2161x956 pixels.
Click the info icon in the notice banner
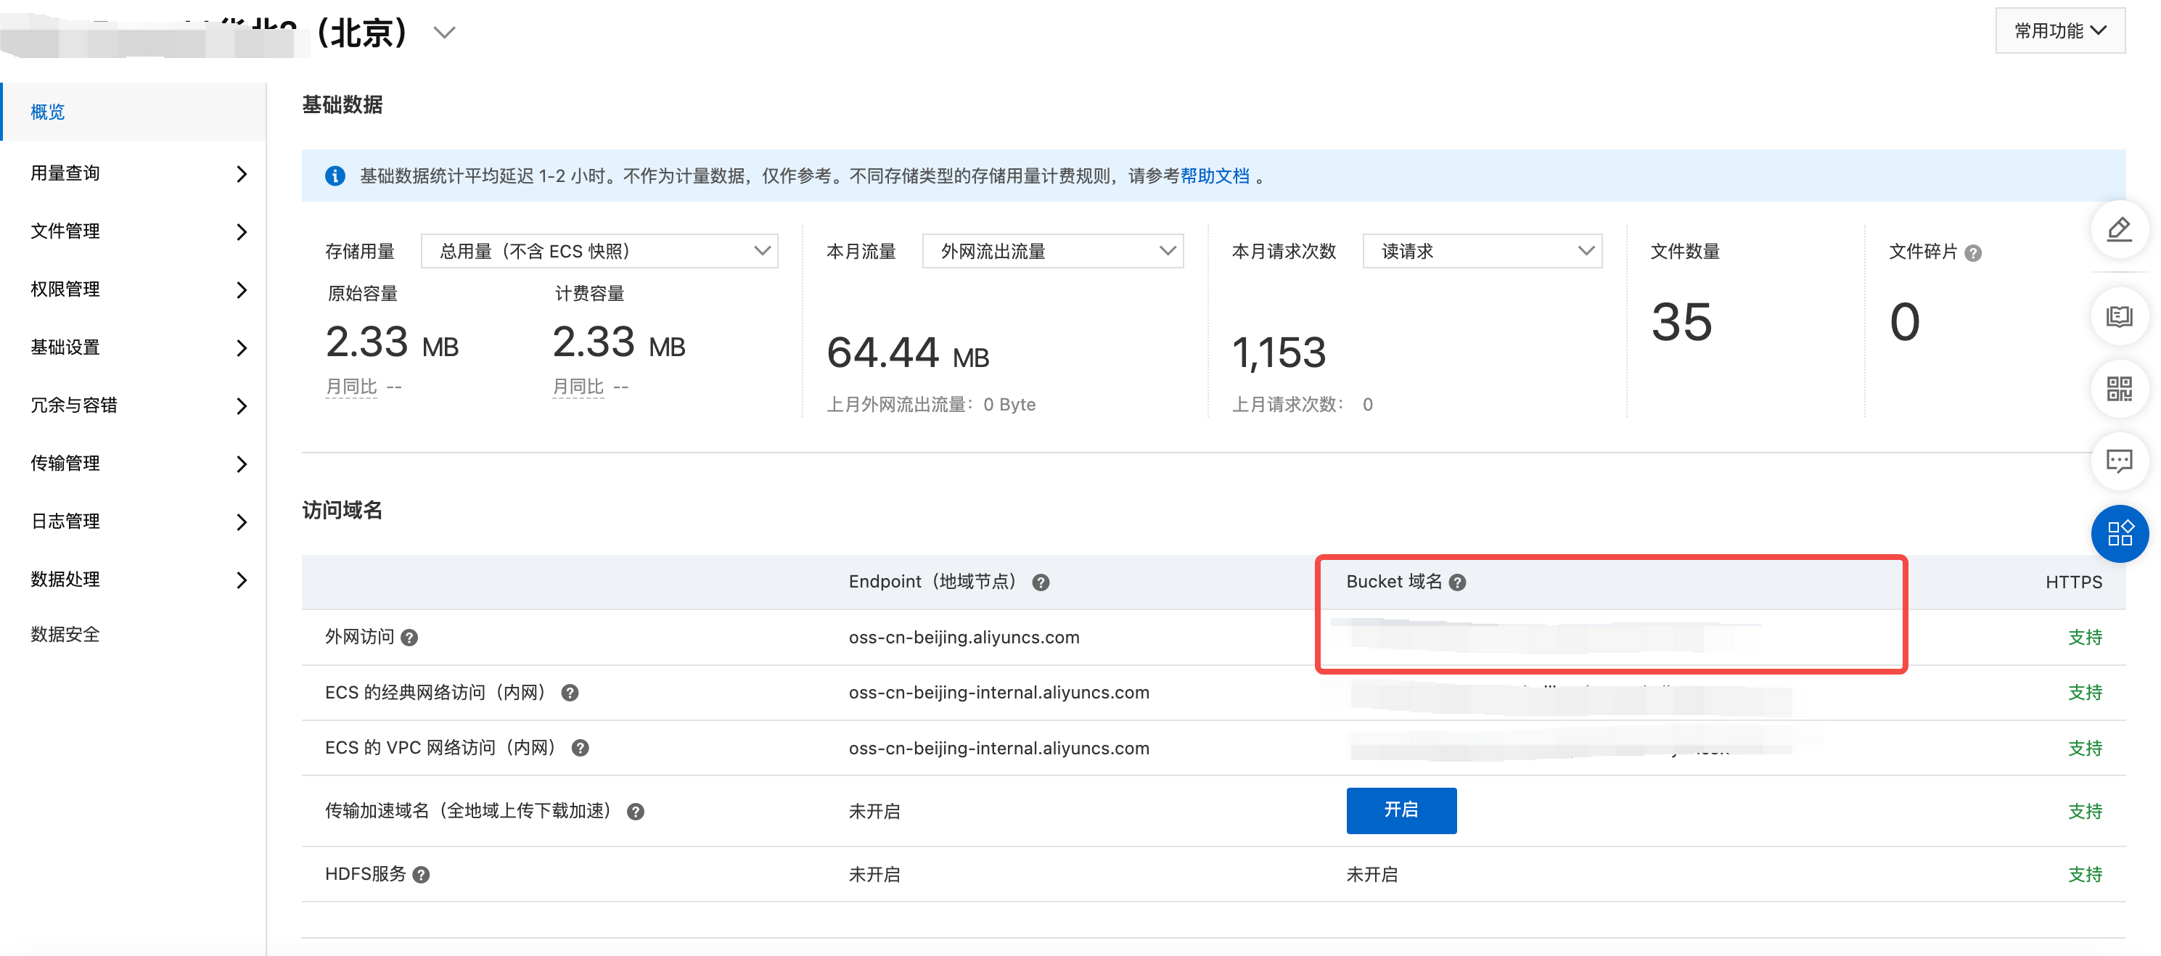coord(335,176)
